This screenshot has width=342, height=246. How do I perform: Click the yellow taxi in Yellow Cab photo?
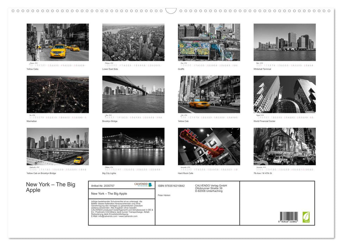pos(199,104)
